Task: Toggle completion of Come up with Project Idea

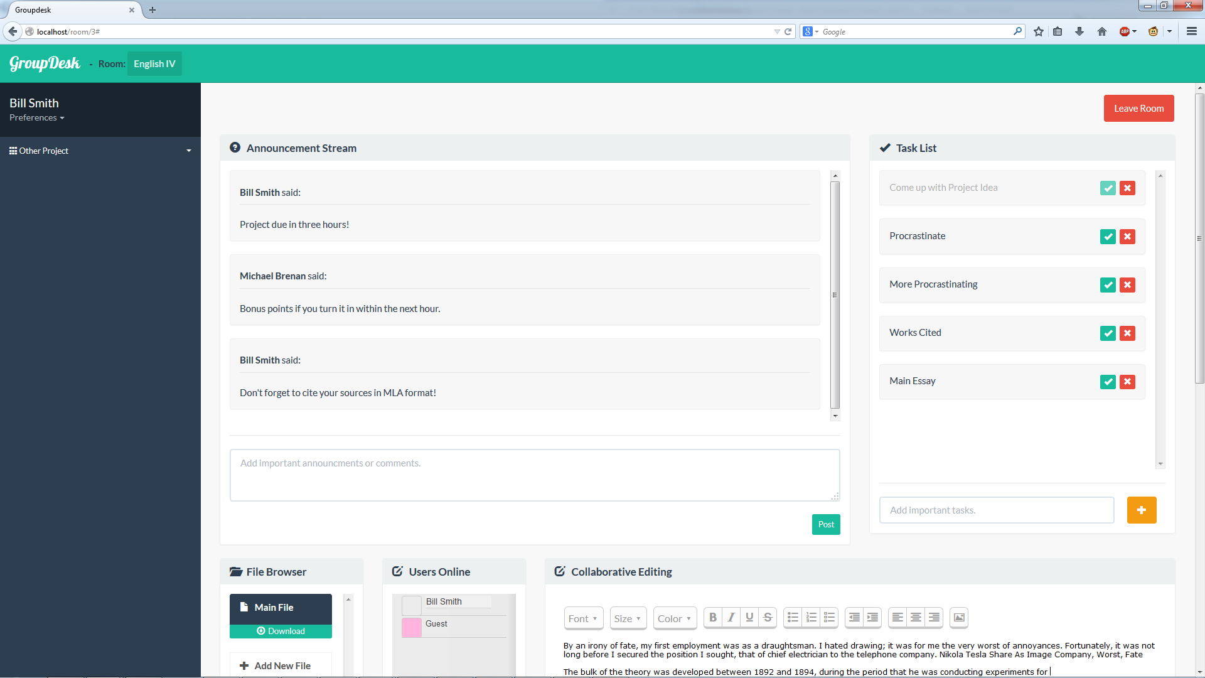Action: 1108,188
